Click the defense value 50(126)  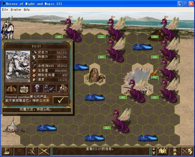[62, 57]
